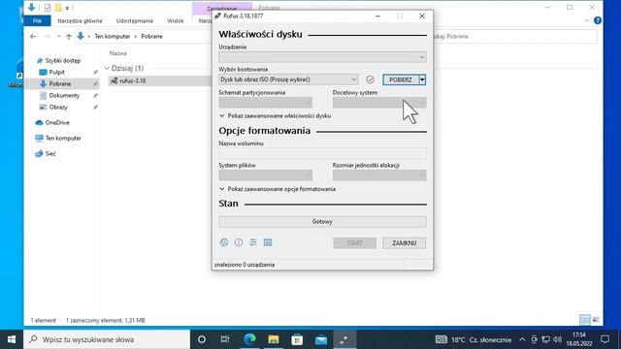Switch Explorer to details view icon
The height and width of the screenshot is (349, 621).
point(585,319)
